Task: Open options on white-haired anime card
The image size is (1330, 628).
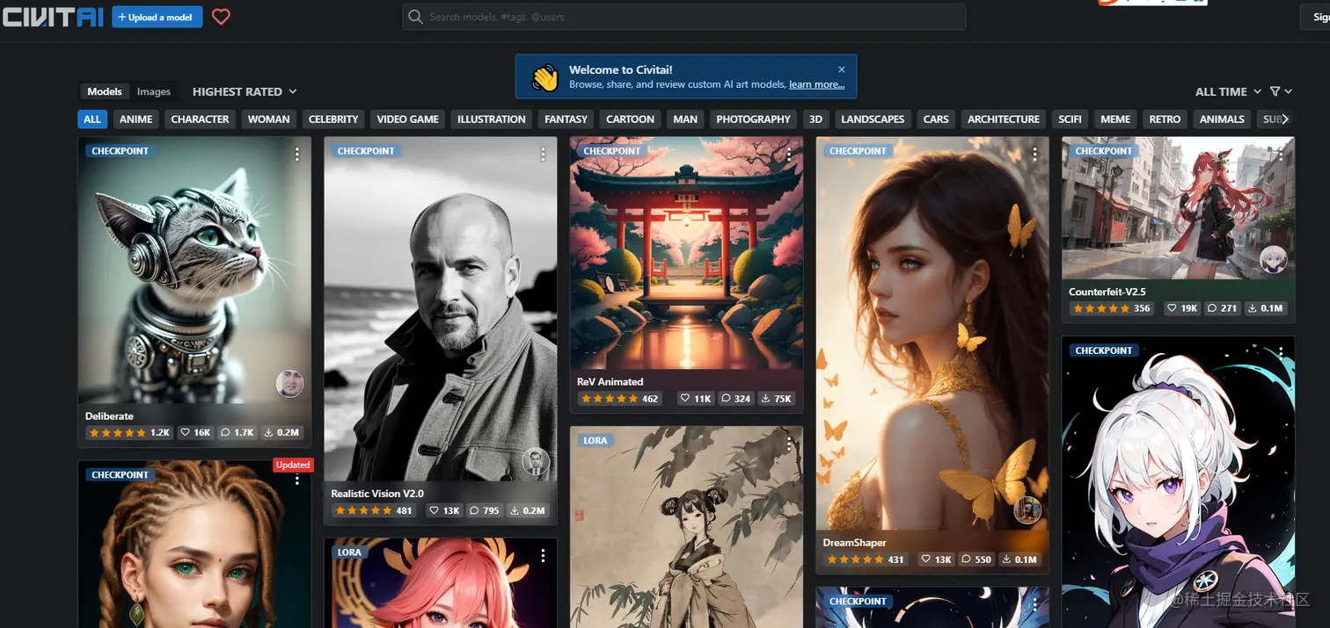Action: tap(1282, 354)
